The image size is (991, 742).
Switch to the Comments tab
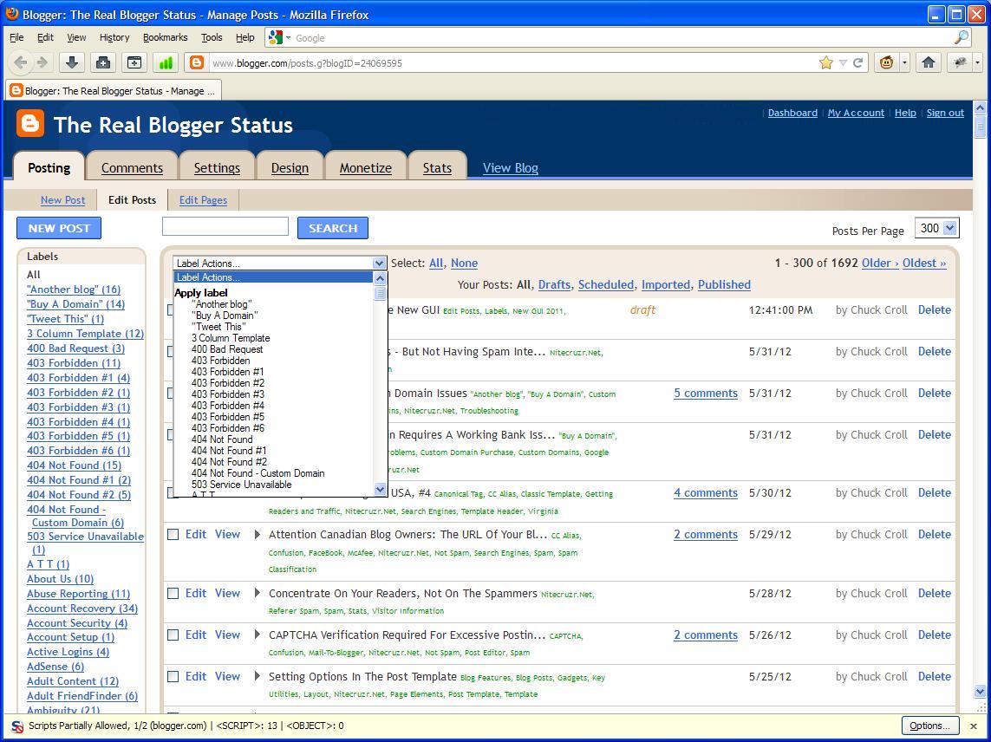[x=132, y=167]
